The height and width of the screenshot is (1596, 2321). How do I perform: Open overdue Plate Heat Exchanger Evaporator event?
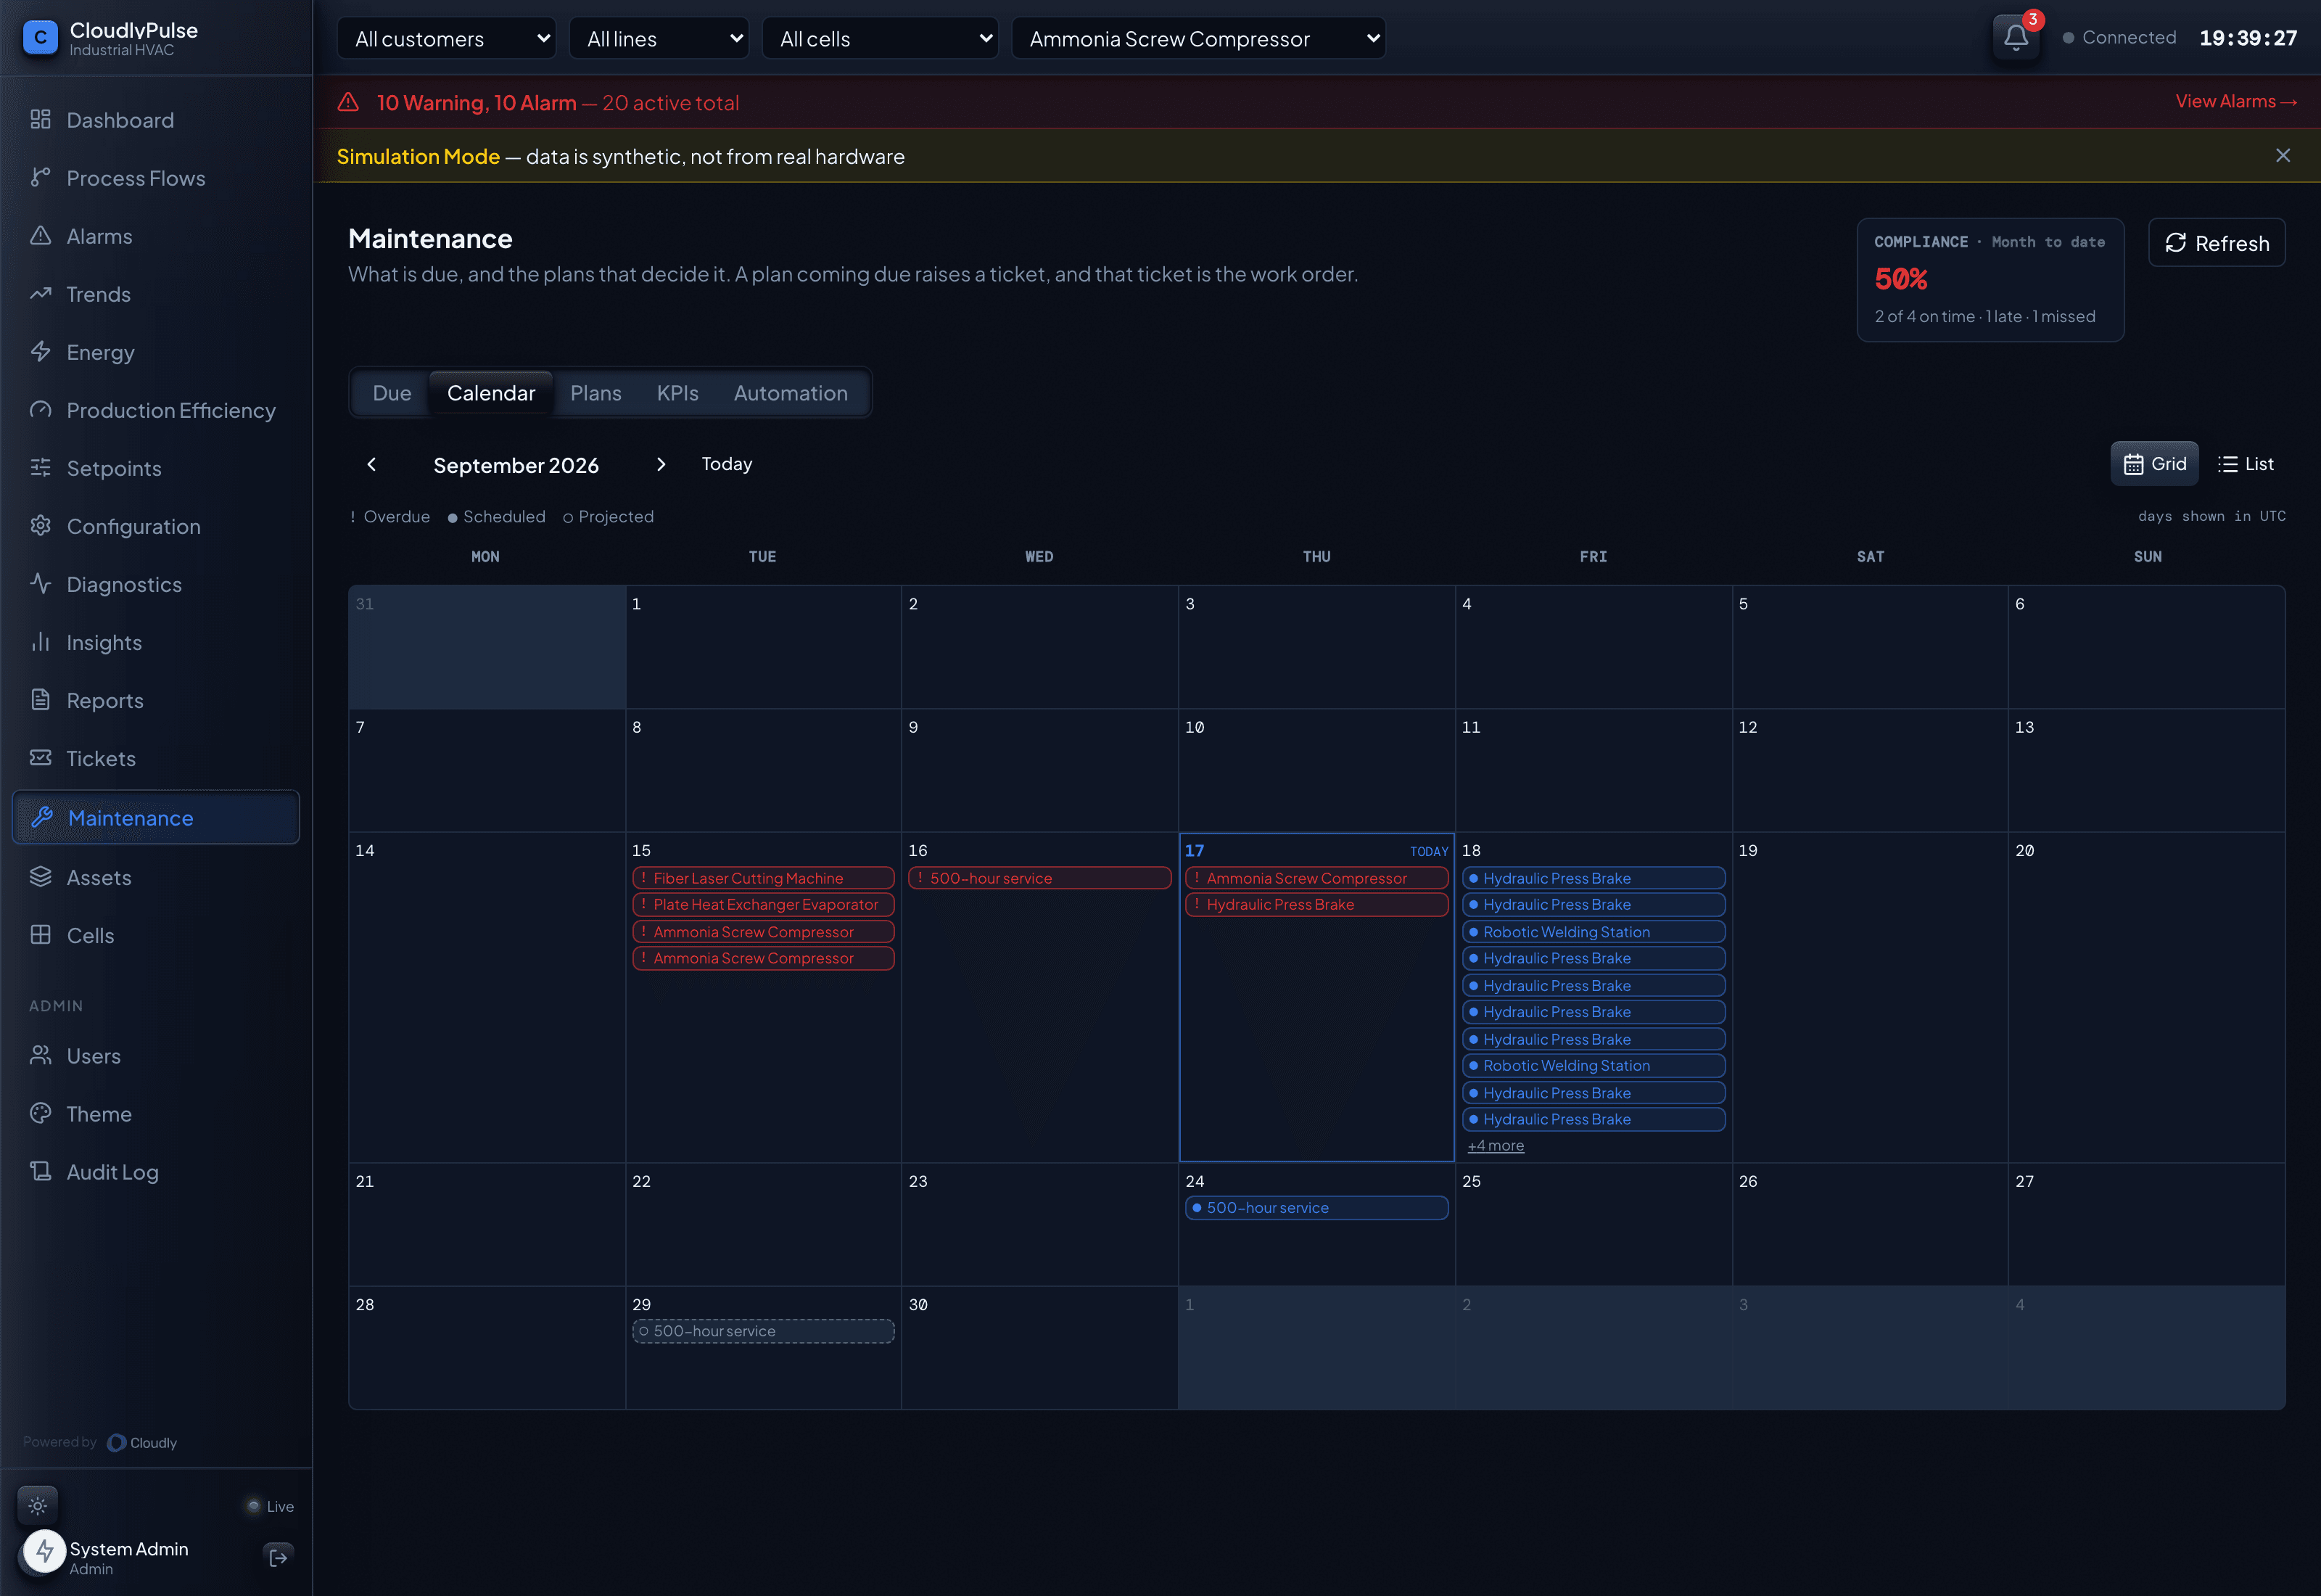[763, 905]
